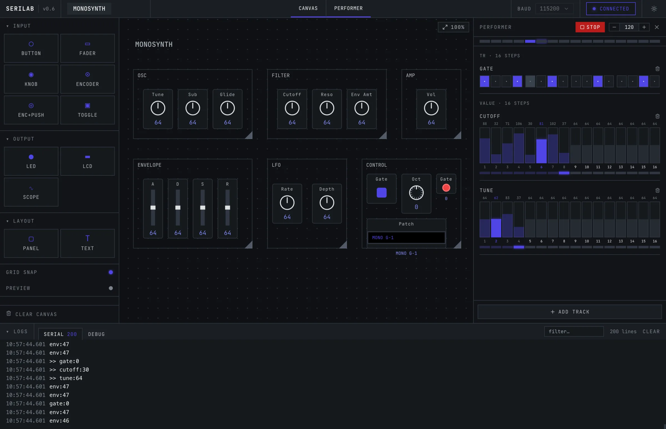Select the Scope output widget
Viewport: 666px width, 429px height.
click(31, 192)
